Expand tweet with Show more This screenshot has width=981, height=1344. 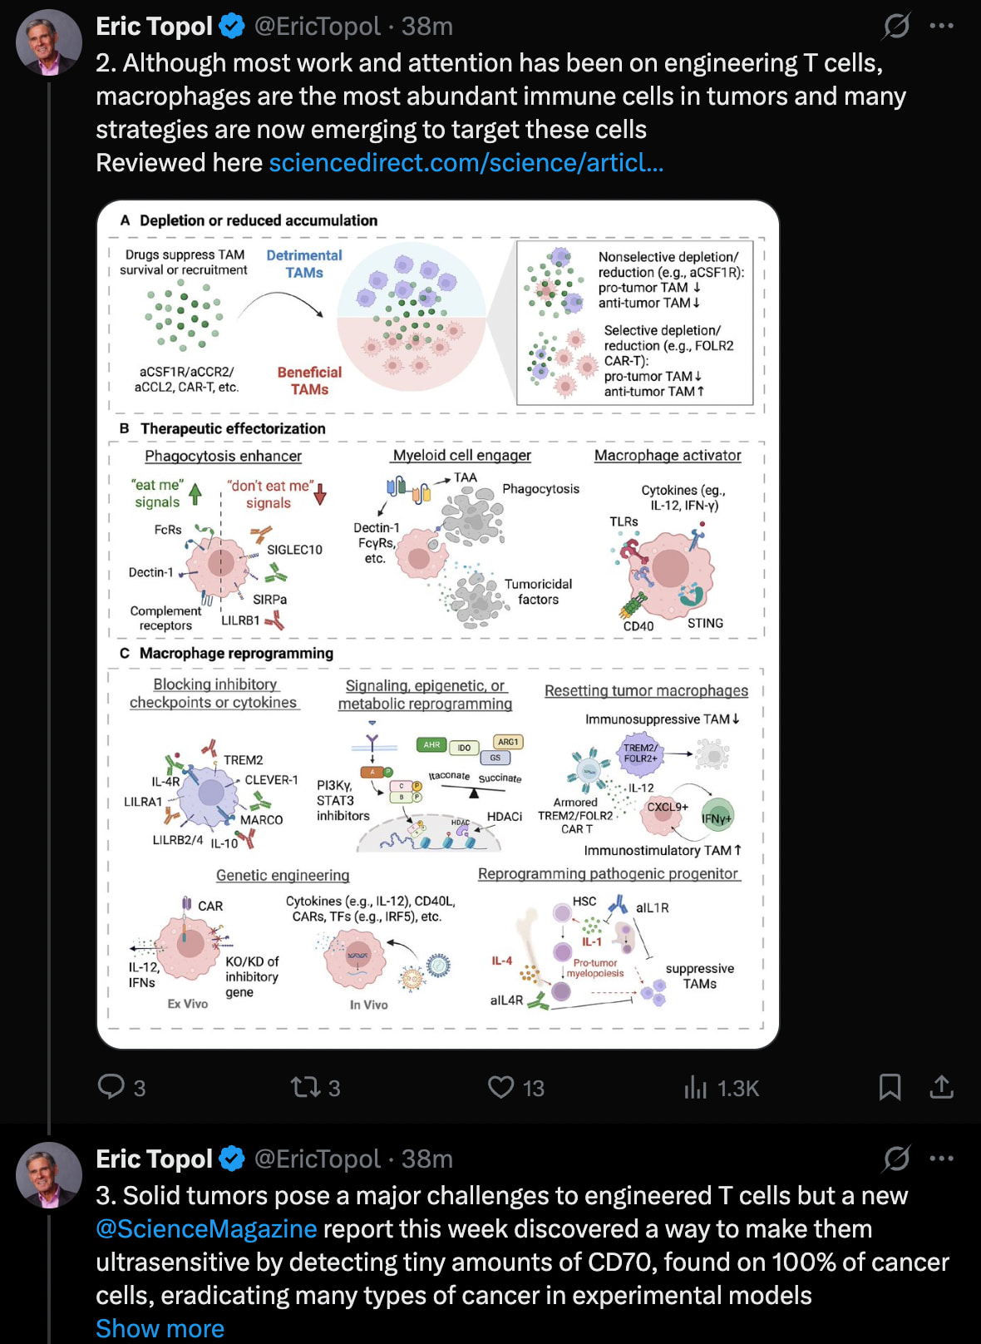pos(160,1328)
